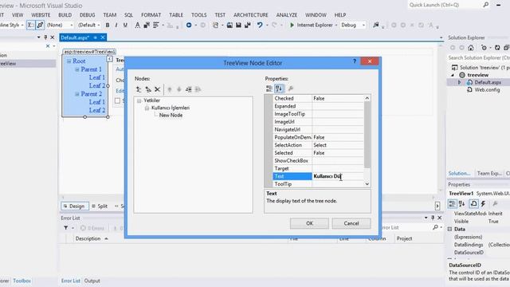
Task: Open the FORMAT menu
Action: coord(151,15)
